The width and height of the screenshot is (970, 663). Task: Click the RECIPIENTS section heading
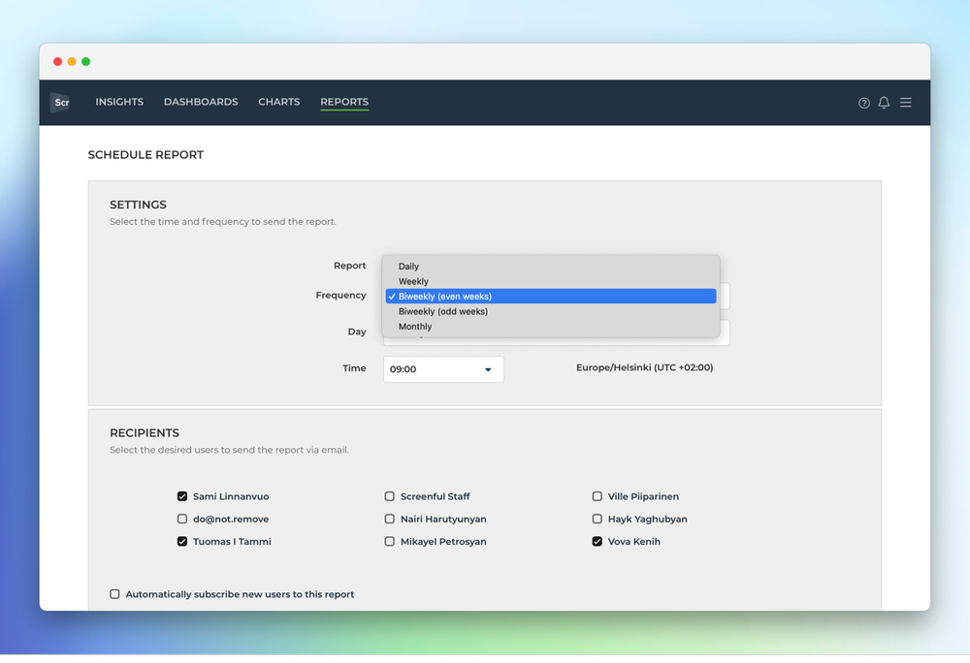(x=145, y=433)
